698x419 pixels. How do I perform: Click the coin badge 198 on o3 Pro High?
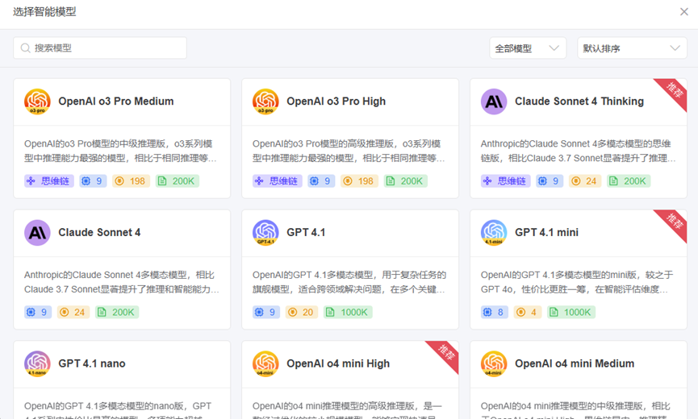point(360,180)
